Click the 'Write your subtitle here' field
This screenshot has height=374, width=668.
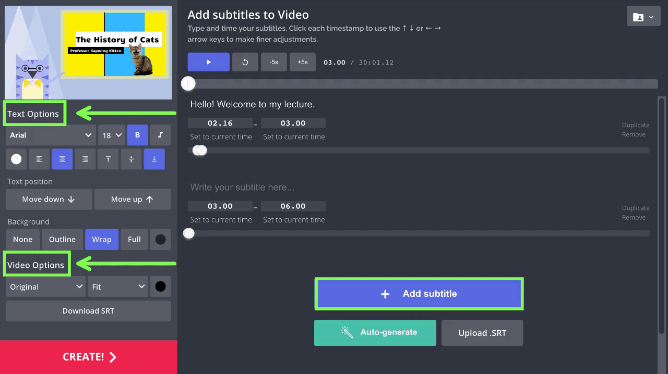click(365, 187)
